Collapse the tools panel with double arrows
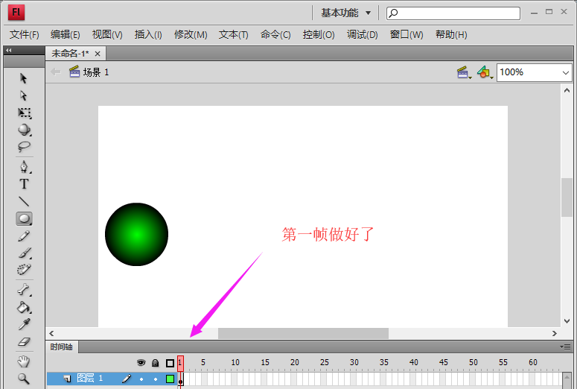Screen dimensions: 577x389 coord(8,51)
